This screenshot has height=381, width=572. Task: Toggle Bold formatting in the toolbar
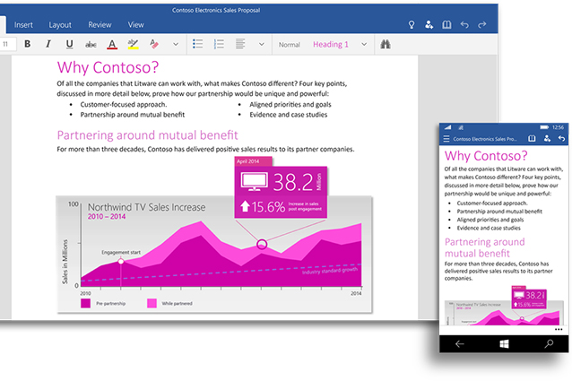click(28, 44)
